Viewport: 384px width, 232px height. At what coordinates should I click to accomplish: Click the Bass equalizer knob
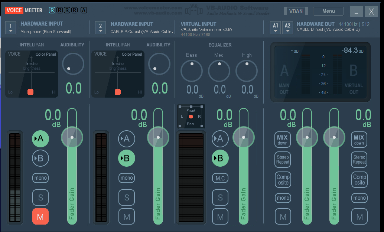click(x=192, y=71)
